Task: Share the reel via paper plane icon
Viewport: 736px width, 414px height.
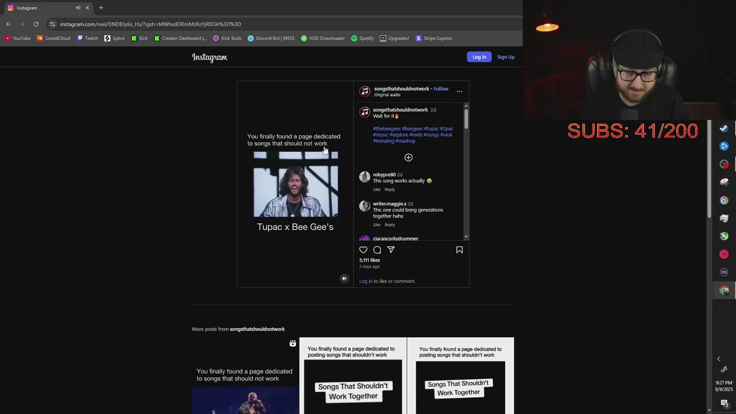Action: point(391,250)
